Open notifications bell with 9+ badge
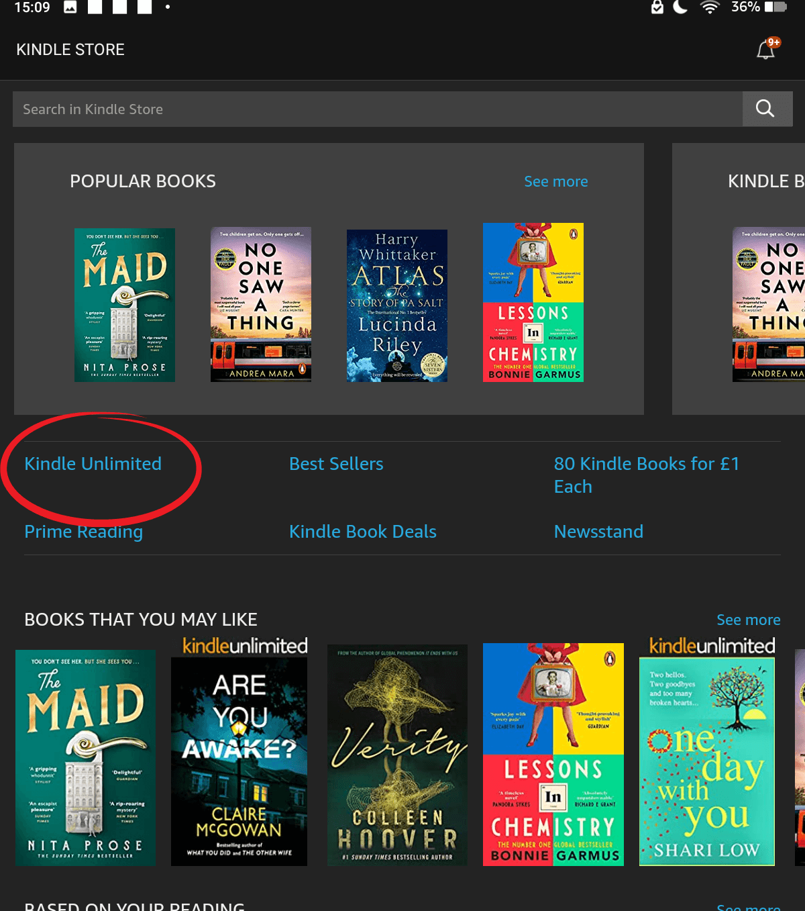The width and height of the screenshot is (805, 911). tap(767, 49)
